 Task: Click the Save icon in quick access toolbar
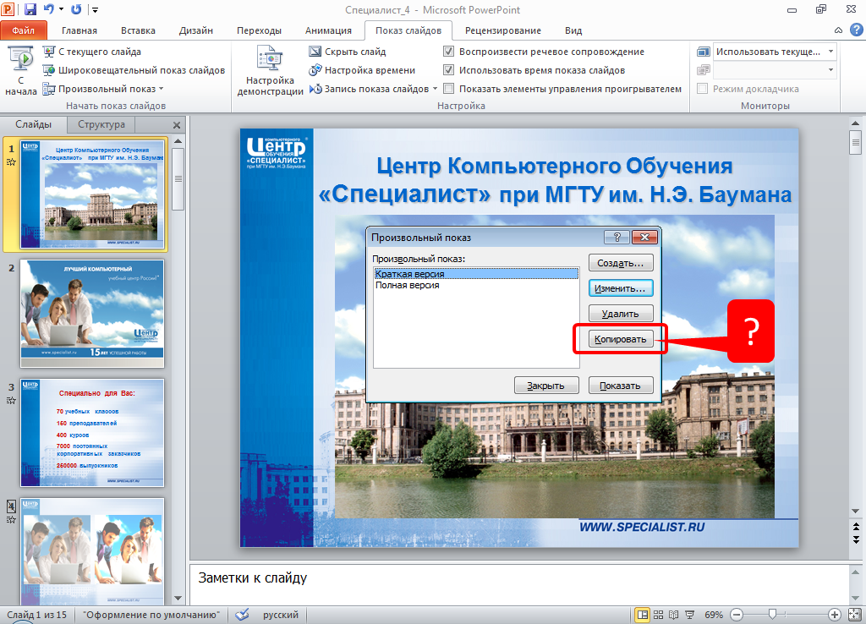point(30,9)
